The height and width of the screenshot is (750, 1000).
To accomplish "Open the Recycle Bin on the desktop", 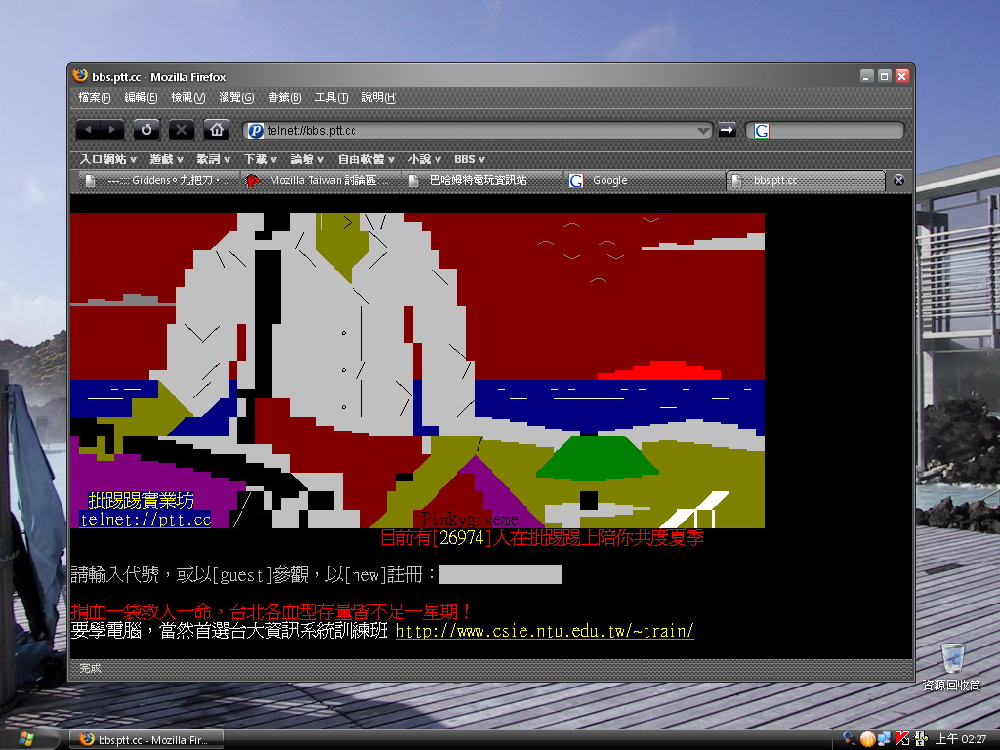I will pos(952,658).
